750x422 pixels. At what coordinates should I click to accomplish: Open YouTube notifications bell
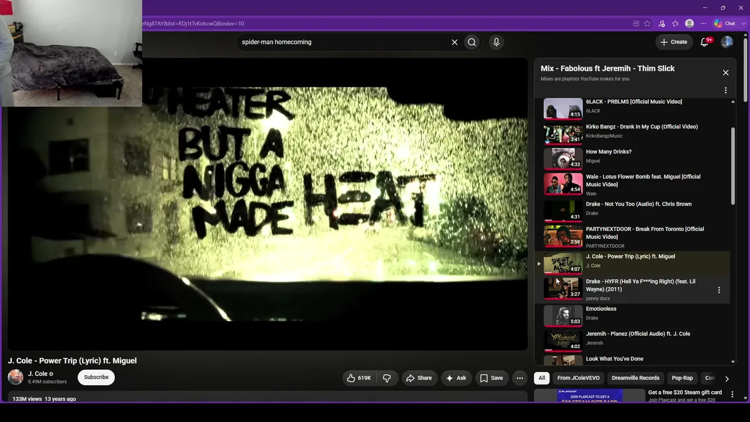705,42
